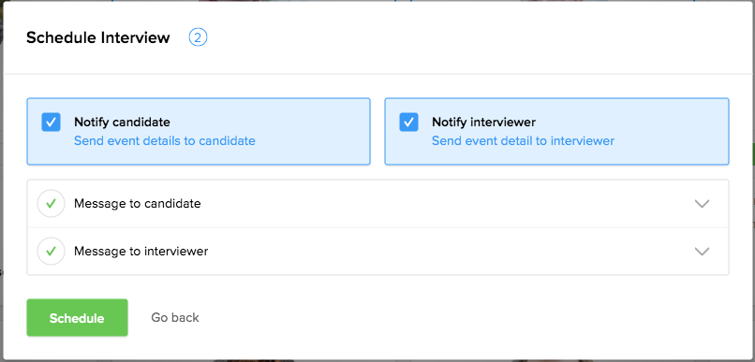Click green checkmark circle beside Message to interviewer

click(x=51, y=251)
